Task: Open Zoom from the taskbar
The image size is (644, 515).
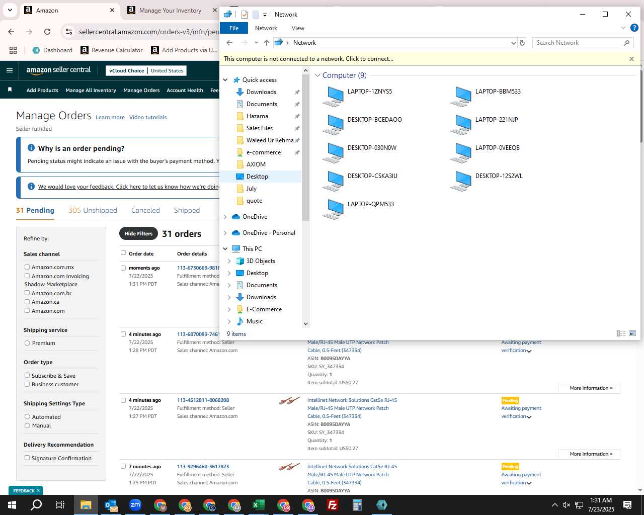Action: pyautogui.click(x=135, y=505)
